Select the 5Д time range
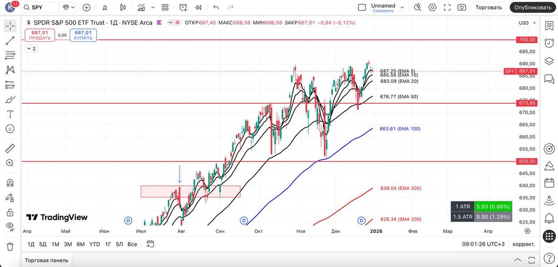Screen dimensions: 558x267 click(43, 244)
